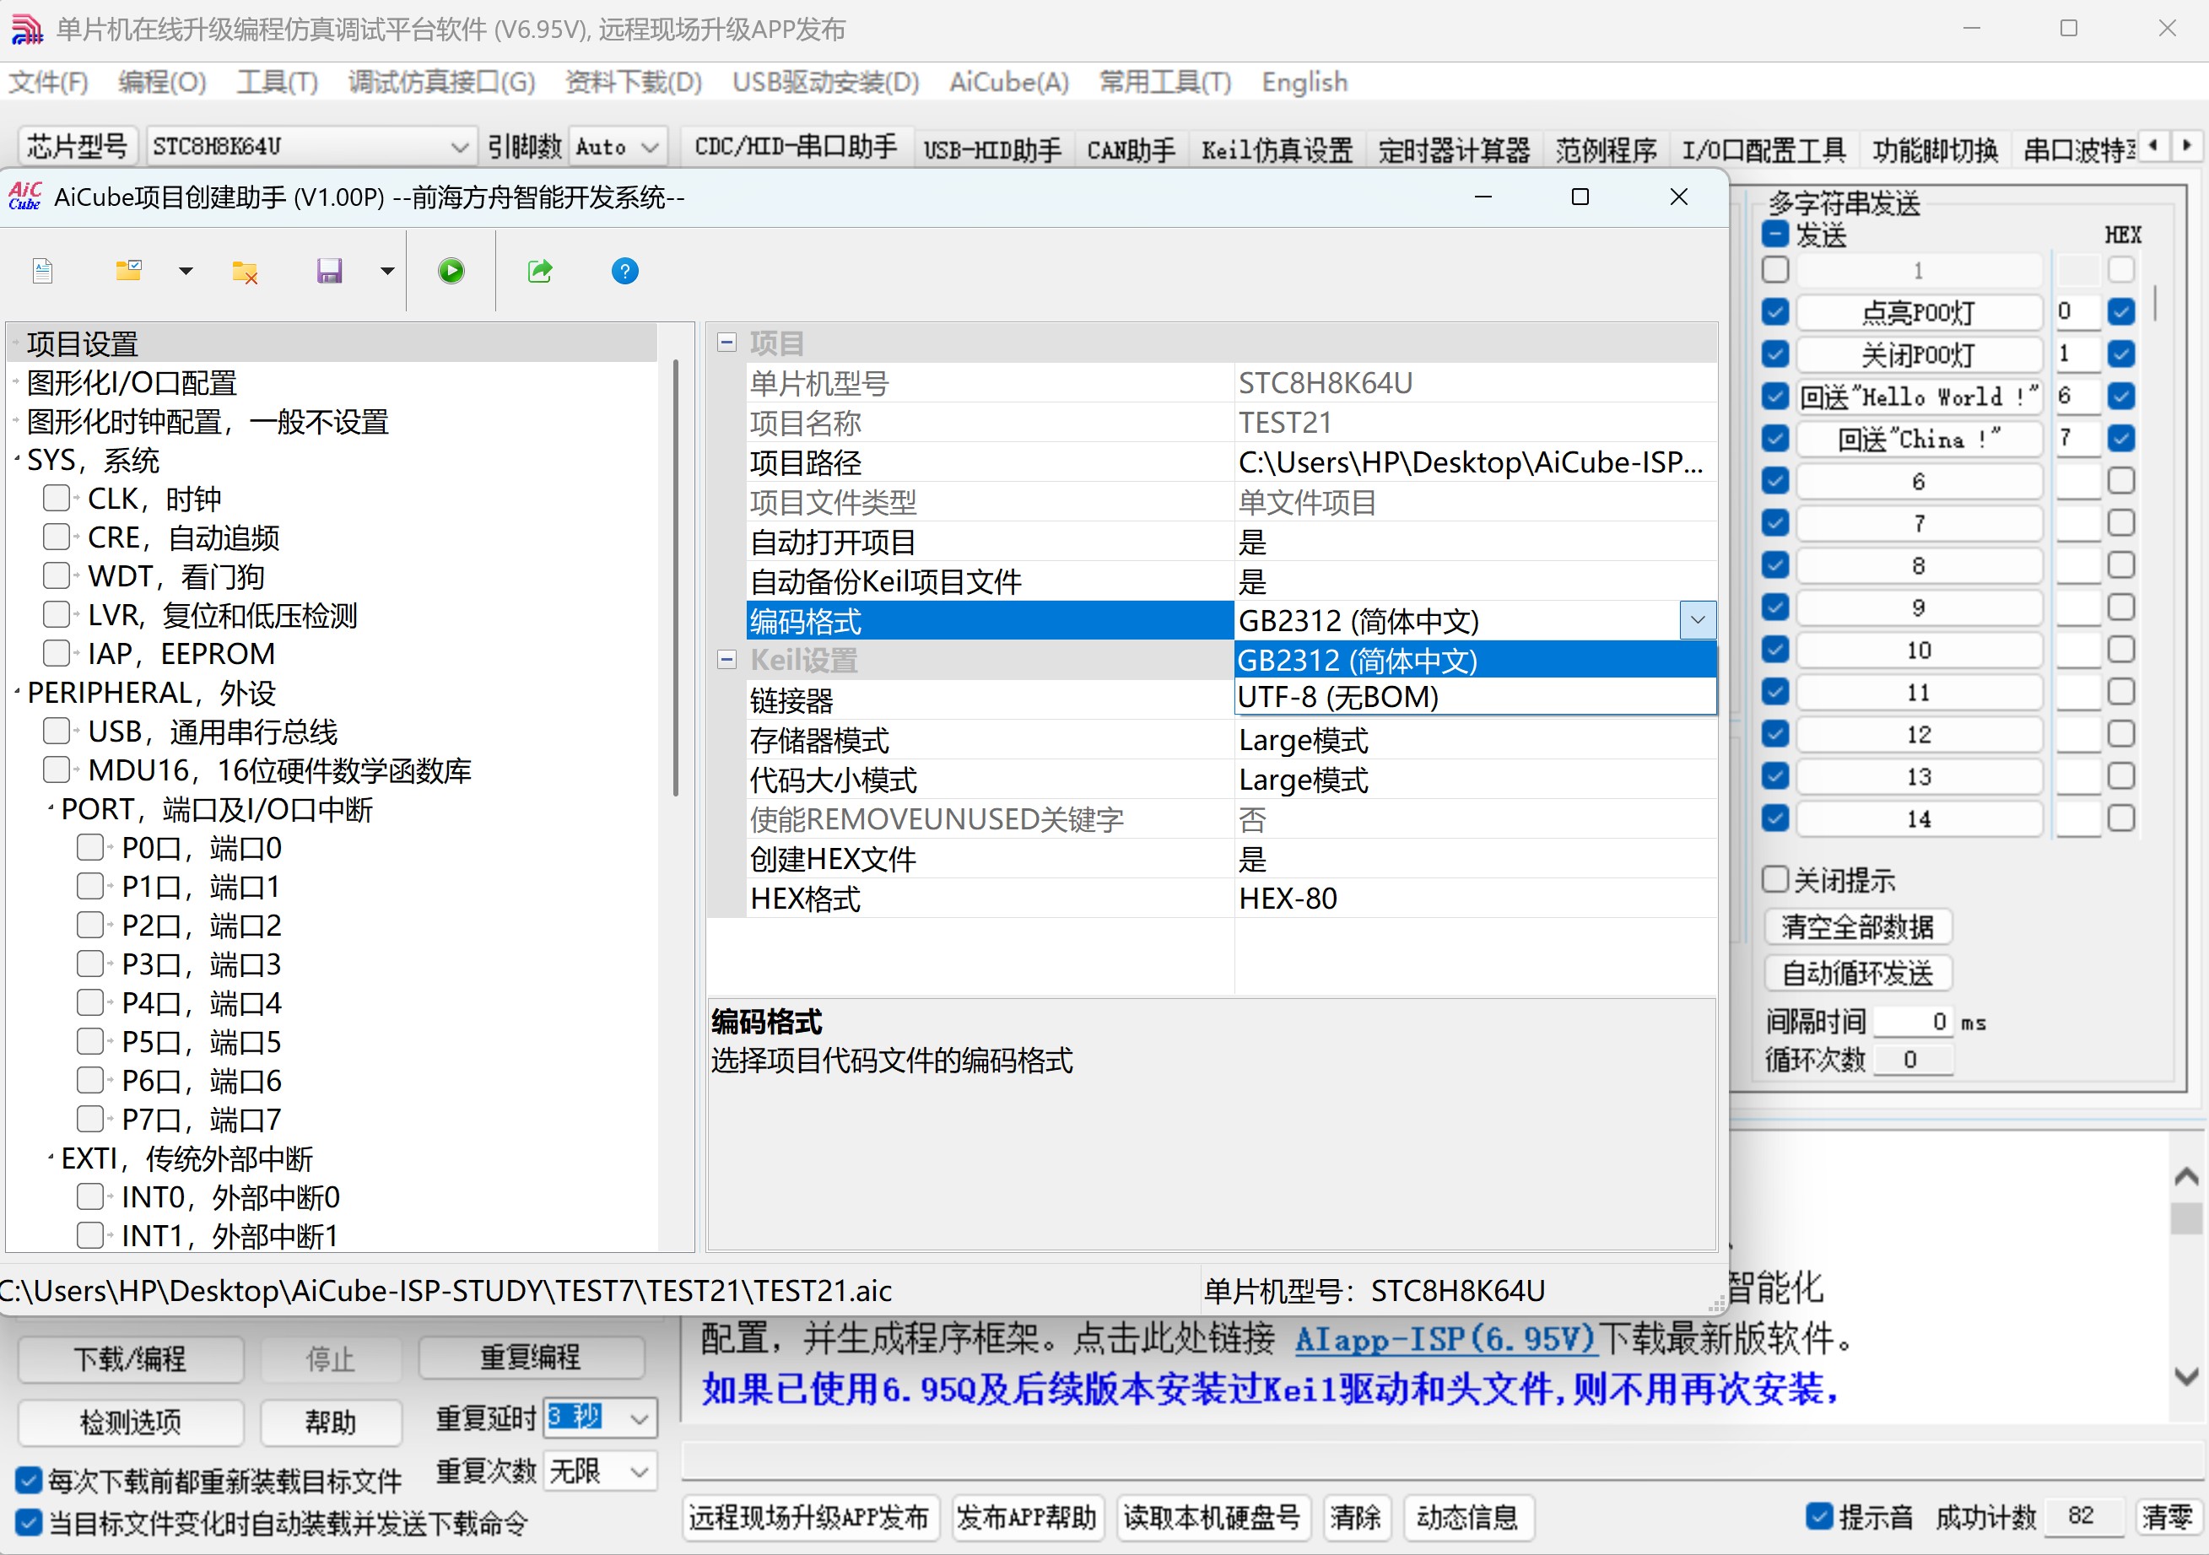Open the 重复次数 无限 dropdown
Image resolution: width=2209 pixels, height=1555 pixels.
click(x=601, y=1471)
